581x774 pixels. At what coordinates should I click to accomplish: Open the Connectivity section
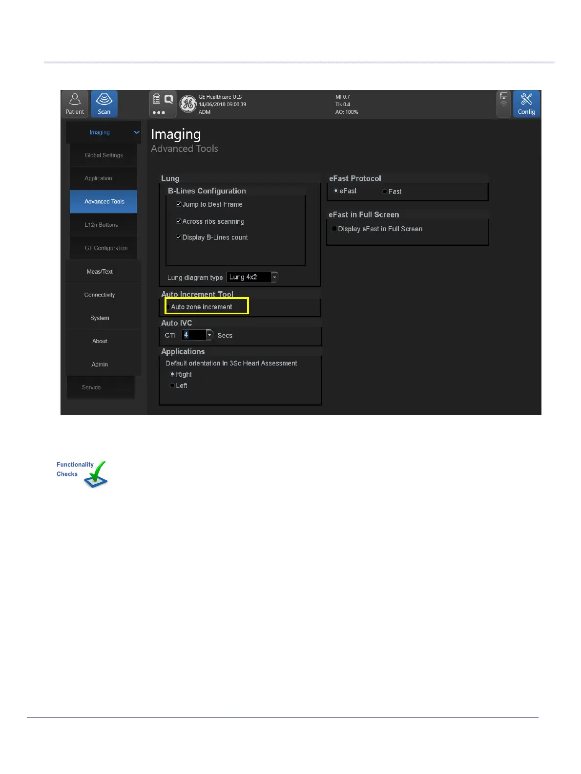pyautogui.click(x=103, y=295)
